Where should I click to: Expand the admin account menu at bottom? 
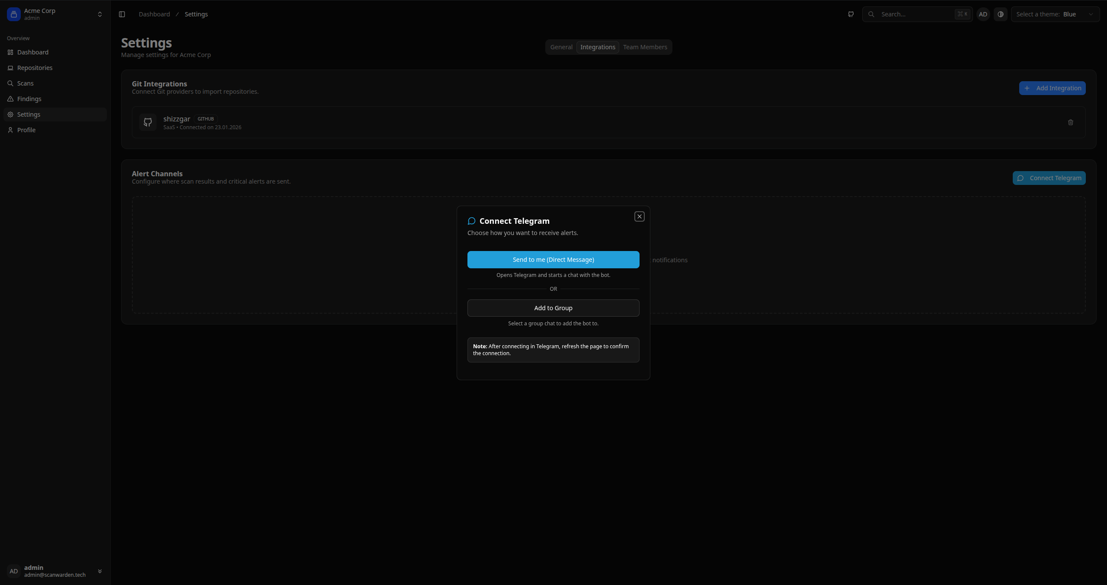click(x=99, y=571)
